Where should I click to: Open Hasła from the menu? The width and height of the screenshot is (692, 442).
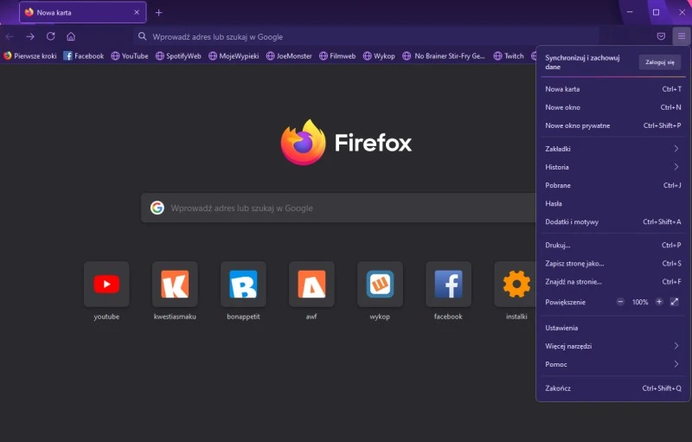613,204
